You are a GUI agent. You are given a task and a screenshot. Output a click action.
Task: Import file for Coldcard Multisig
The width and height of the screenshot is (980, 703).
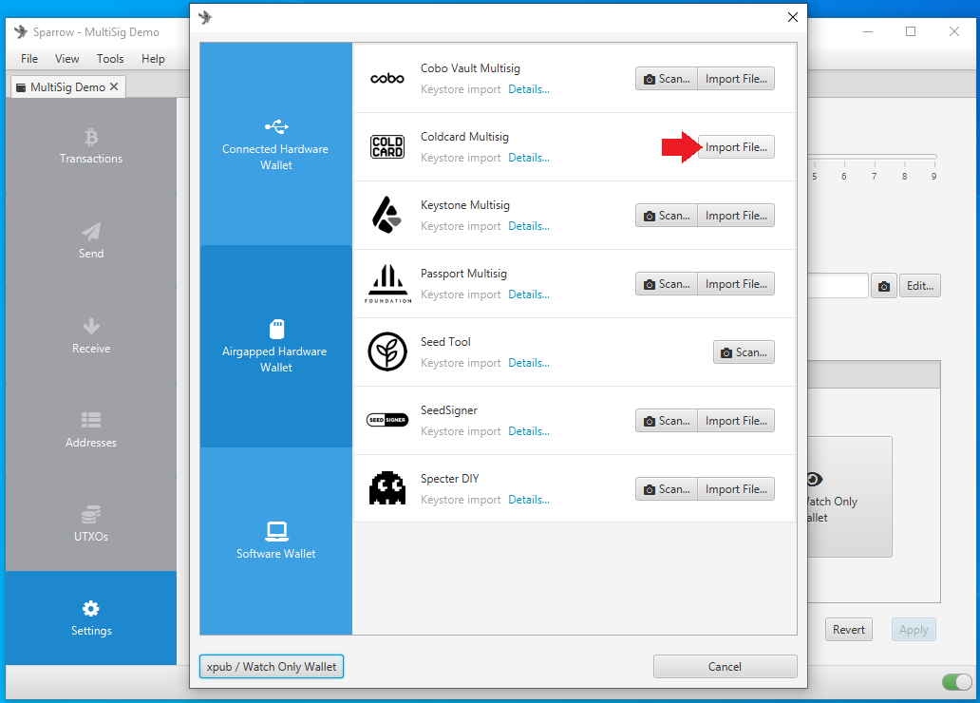[736, 147]
